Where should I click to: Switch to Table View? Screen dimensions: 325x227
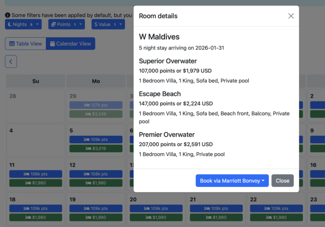26,44
